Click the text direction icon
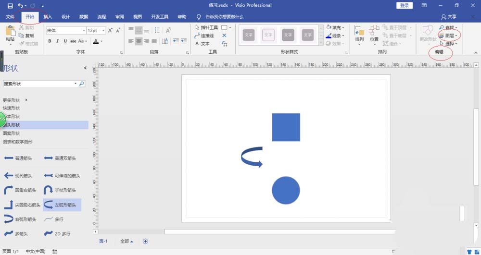 168,30
